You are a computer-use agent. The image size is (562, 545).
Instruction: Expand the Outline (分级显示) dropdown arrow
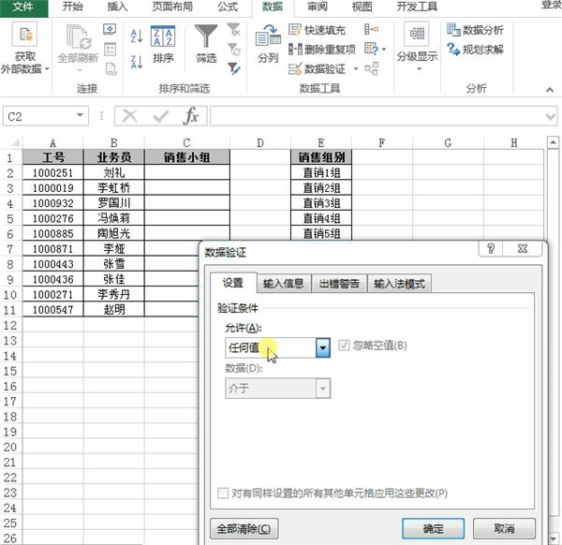[419, 68]
